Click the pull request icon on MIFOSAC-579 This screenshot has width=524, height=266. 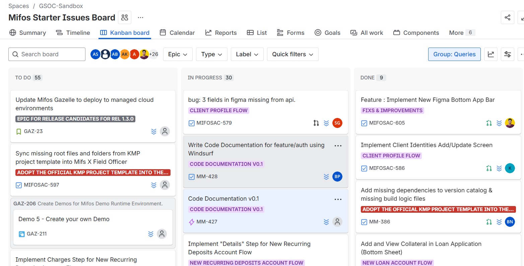[x=316, y=123]
